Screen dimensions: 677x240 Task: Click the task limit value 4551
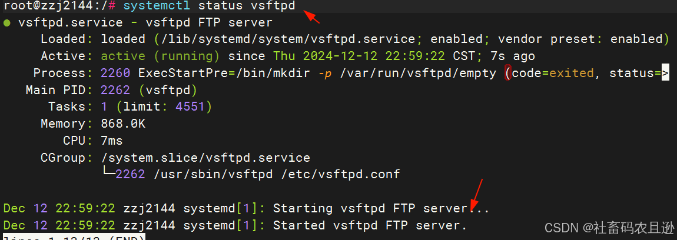click(x=190, y=106)
